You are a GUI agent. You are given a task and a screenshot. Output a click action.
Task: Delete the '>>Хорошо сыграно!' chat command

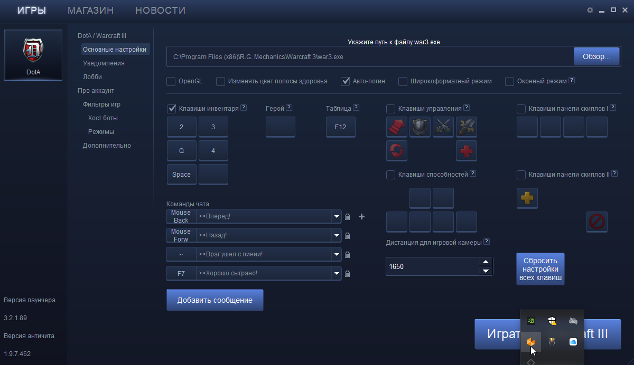347,274
